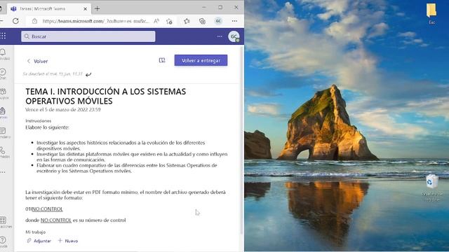The height and width of the screenshot is (252, 449).
Task: Open a new browser tab
Action: 97,8
